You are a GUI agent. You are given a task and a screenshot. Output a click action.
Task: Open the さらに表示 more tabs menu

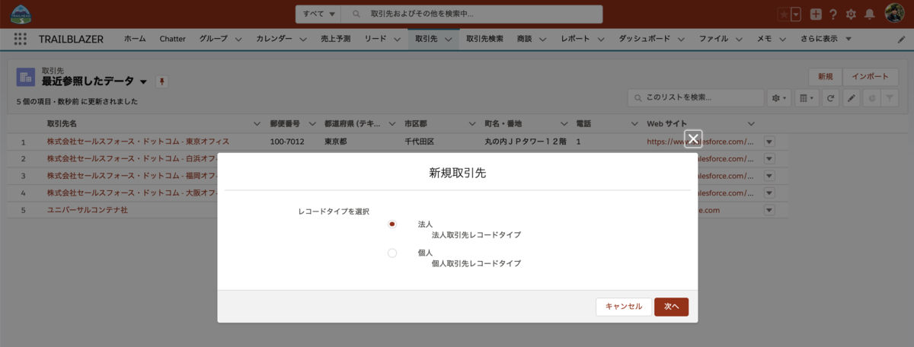(x=826, y=39)
